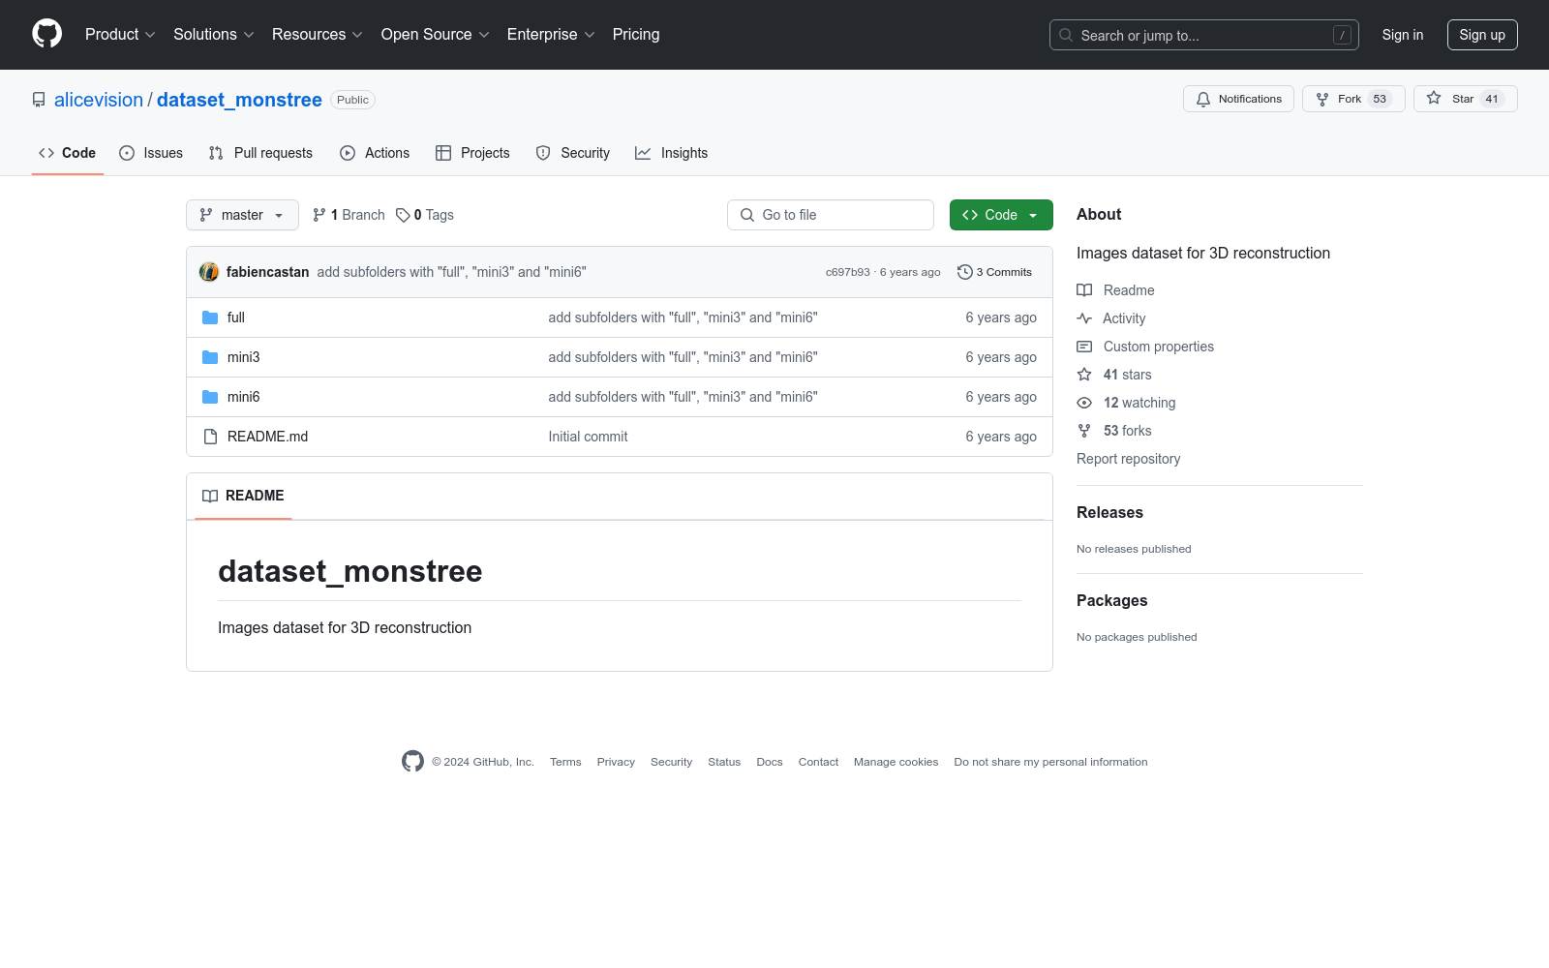Click the mini6 folder icon

[x=210, y=397]
